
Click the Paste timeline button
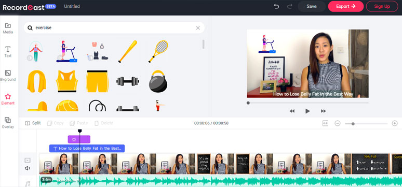click(79, 123)
